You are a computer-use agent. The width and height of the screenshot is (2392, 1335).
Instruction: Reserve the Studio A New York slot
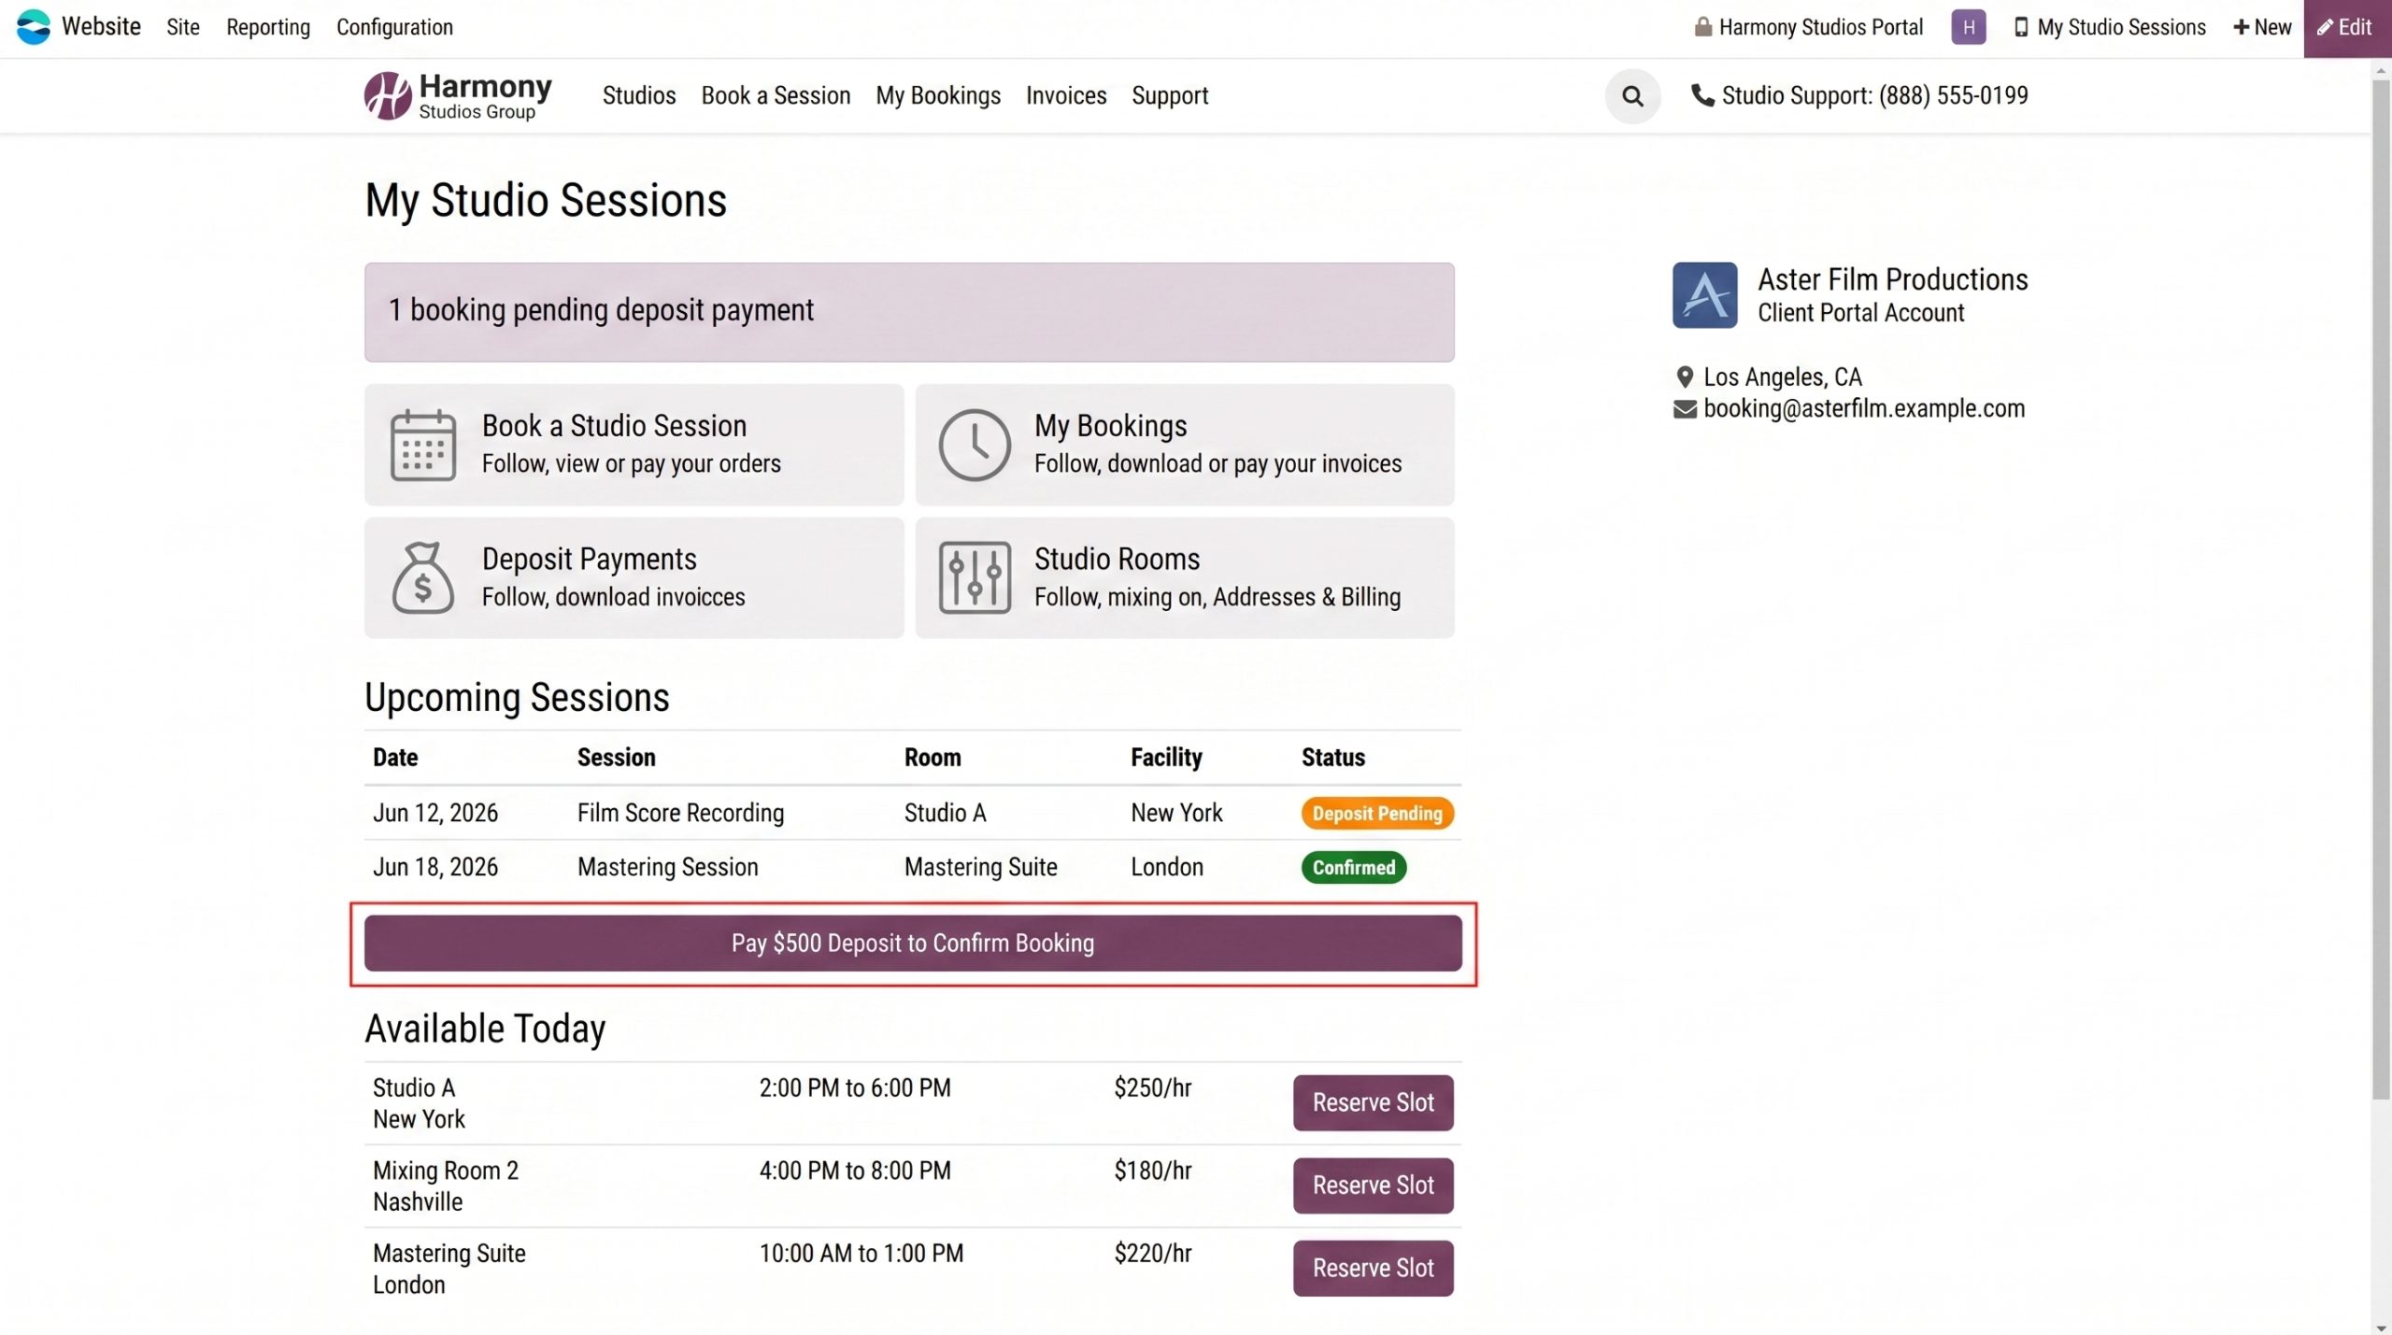point(1373,1102)
